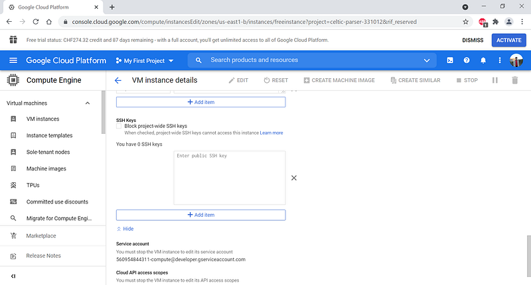Open Committed use discounts in sidebar
Image resolution: width=531 pixels, height=285 pixels.
pos(57,202)
